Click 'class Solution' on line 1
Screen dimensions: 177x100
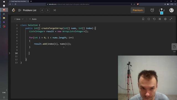coord(29,25)
